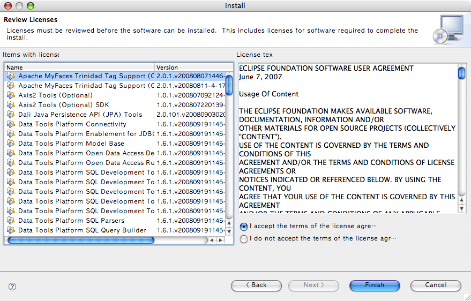Select Data Tools Platform SQL Query Builder
The height and width of the screenshot is (301, 471).
[x=115, y=230]
